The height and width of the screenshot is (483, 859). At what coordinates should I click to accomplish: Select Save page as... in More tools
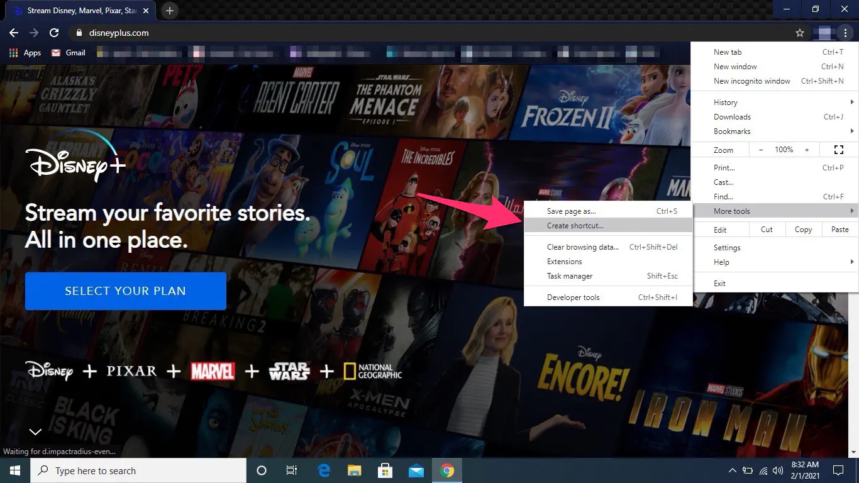[x=608, y=211]
